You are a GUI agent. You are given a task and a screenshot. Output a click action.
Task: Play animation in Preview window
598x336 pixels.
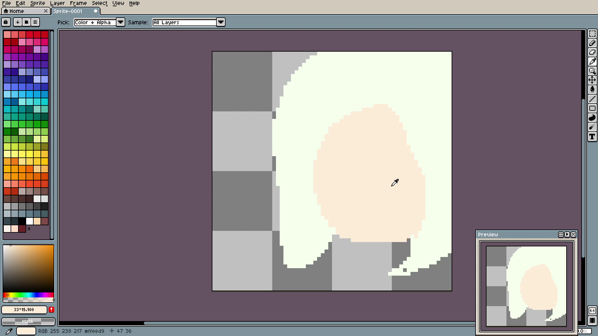click(x=567, y=235)
